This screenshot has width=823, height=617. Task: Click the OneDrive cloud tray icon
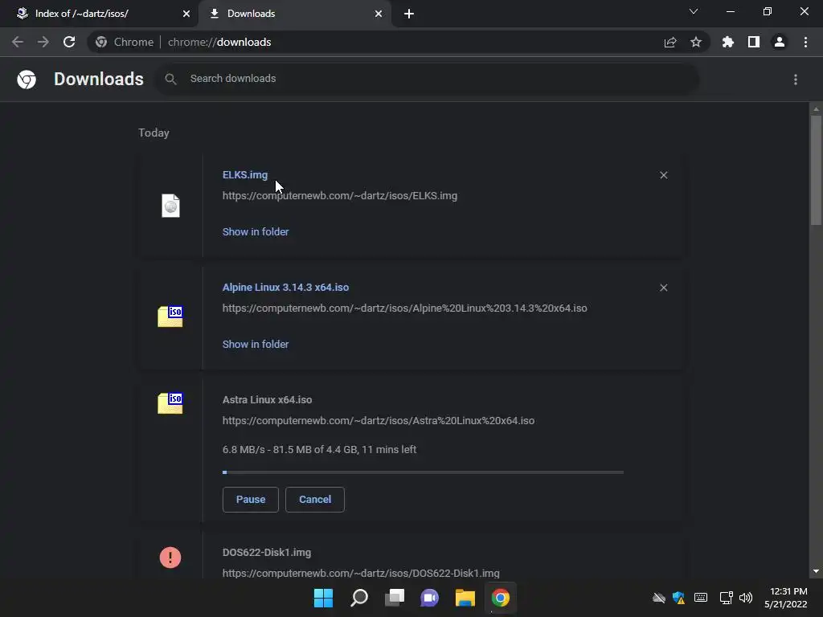click(659, 598)
